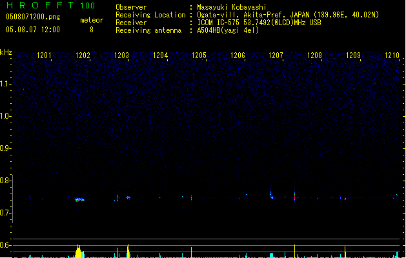Screen dimensions: 406x258
Task: Click the 0.7 kHz frequency label
Action: 5,213
